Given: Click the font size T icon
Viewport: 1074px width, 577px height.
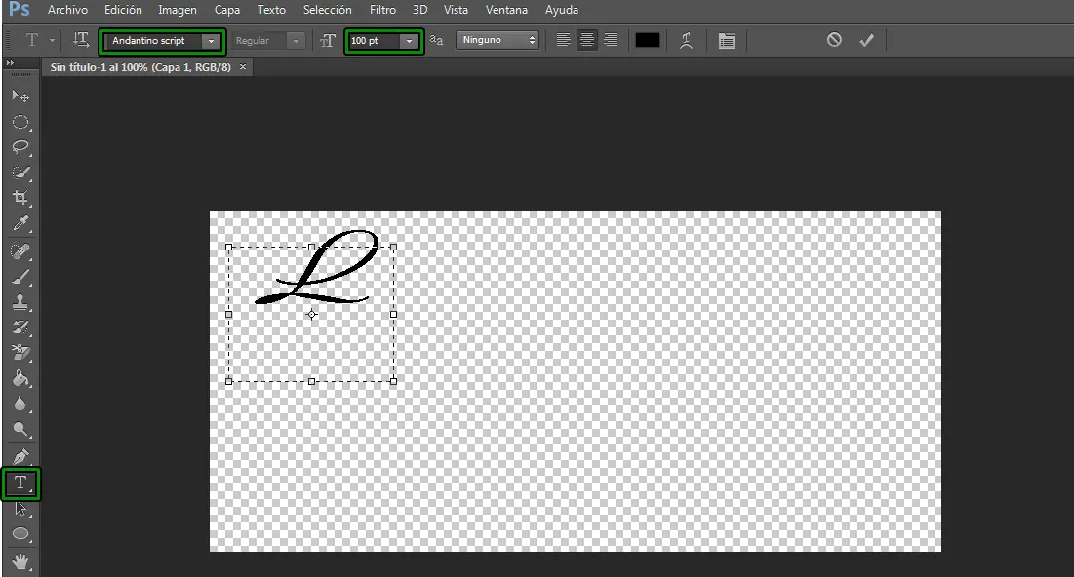Looking at the screenshot, I should coord(328,41).
